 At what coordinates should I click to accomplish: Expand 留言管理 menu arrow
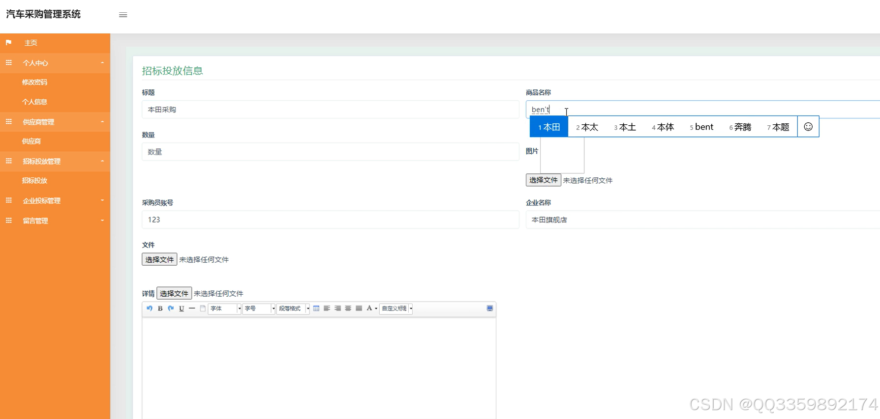[102, 221]
